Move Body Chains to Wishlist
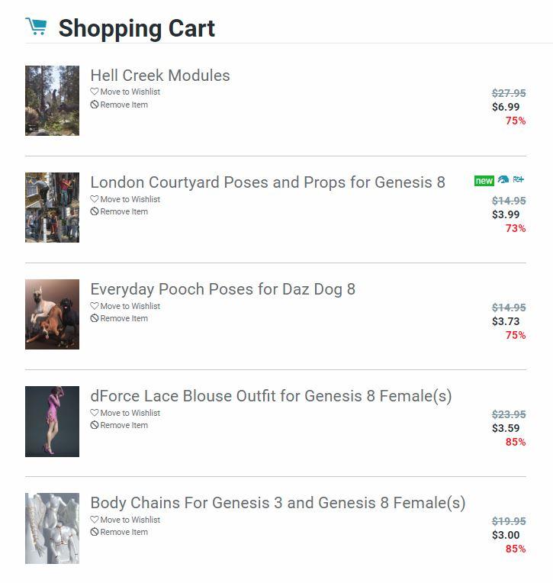553x583 pixels. (130, 520)
